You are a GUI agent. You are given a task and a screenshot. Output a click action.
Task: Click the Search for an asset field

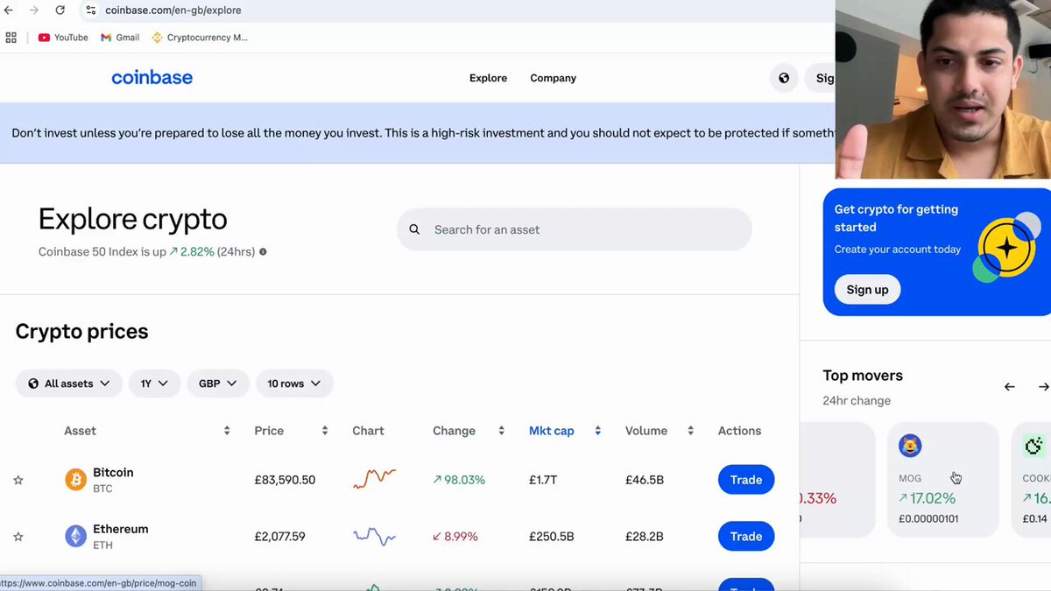[x=575, y=229]
